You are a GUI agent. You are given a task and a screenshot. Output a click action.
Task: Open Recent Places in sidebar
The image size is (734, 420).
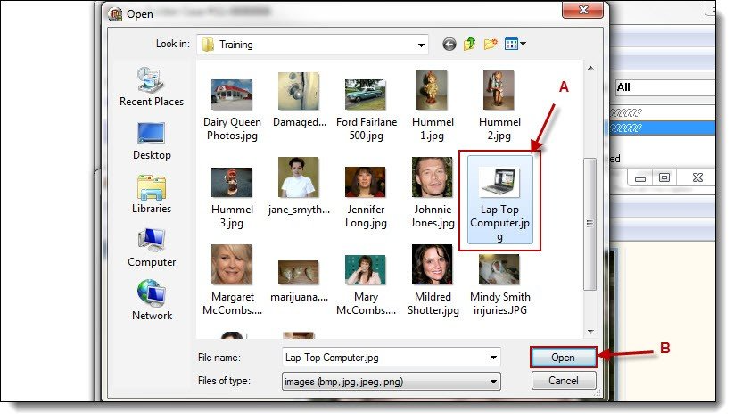[x=152, y=86]
